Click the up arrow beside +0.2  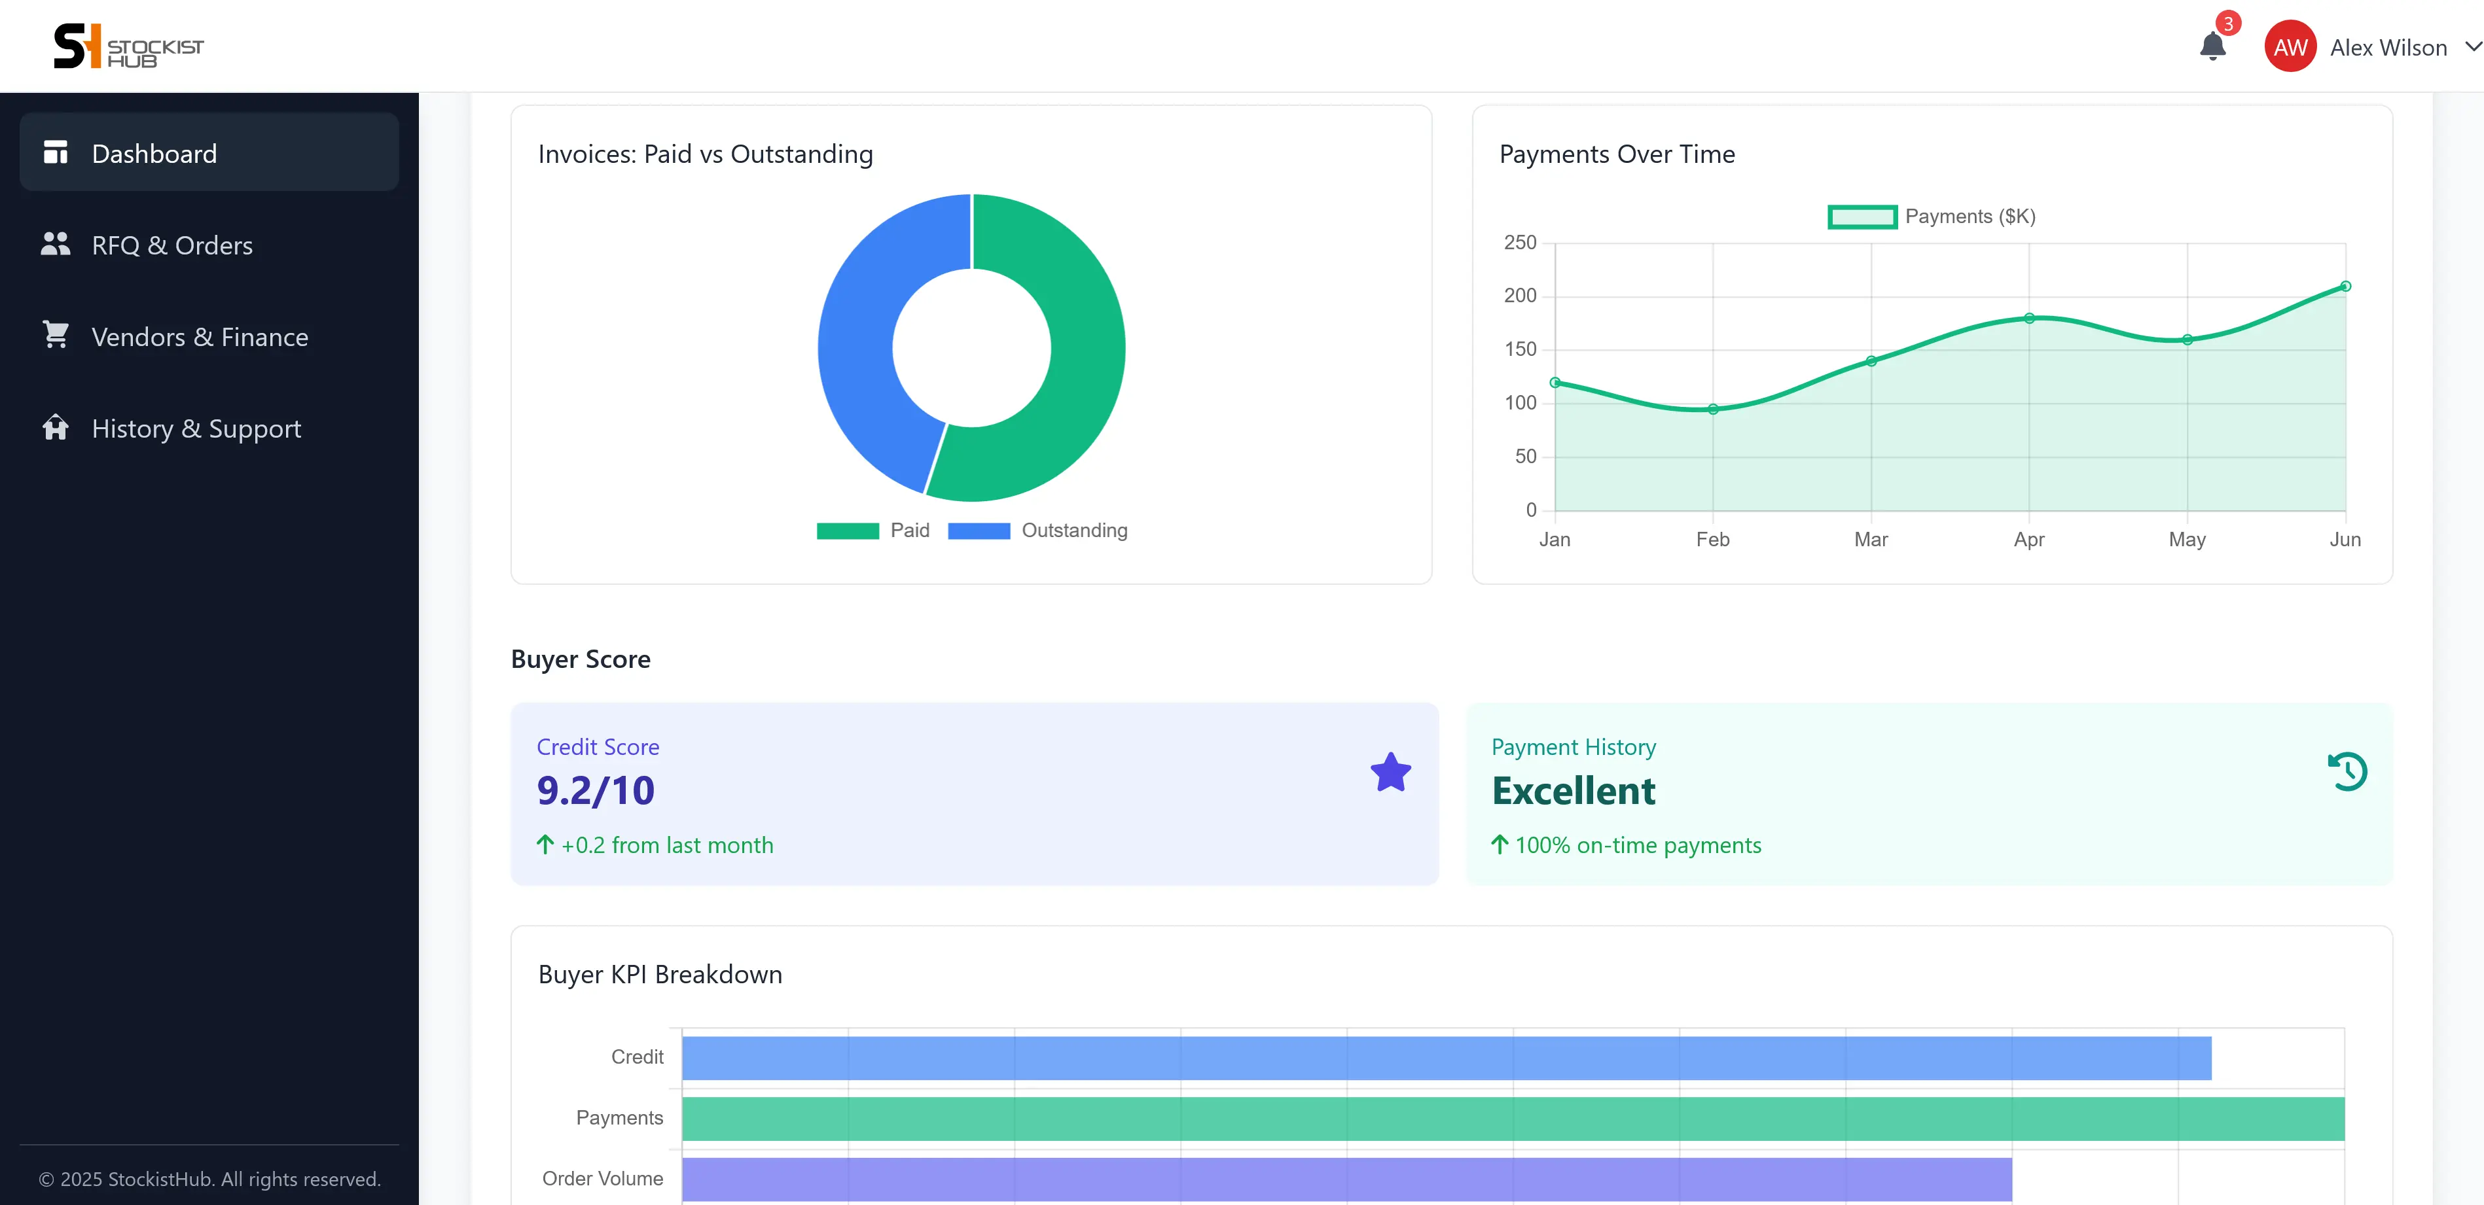coord(545,845)
